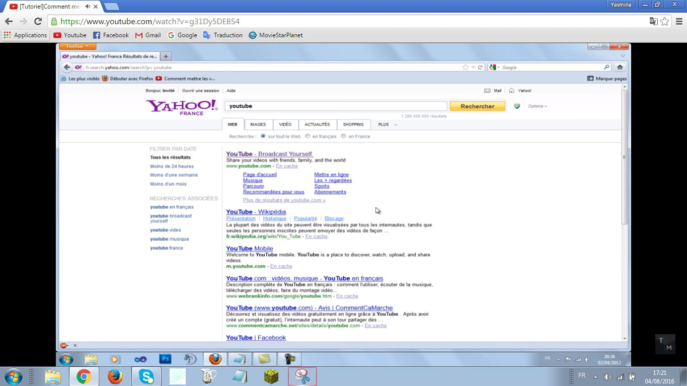Open the Applications bookmark shortcut

25,35
